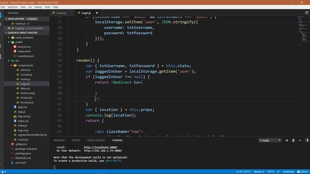Image resolution: width=310 pixels, height=174 pixels.
Task: Open the Edit menu
Action: coord(3,7)
